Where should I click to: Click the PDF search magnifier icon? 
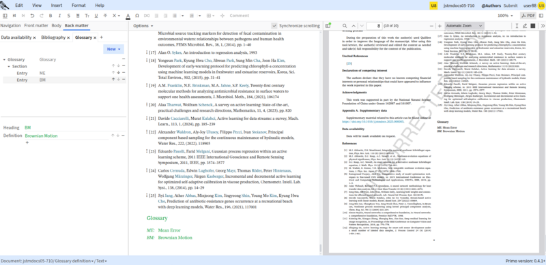tap(345, 26)
